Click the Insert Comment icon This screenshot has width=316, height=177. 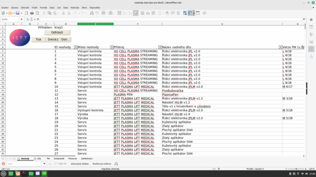[x=173, y=13]
